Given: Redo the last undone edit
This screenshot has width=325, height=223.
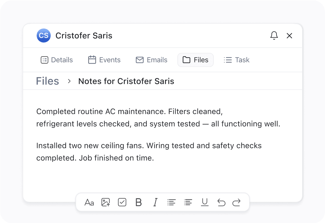Looking at the screenshot, I should pos(236,202).
